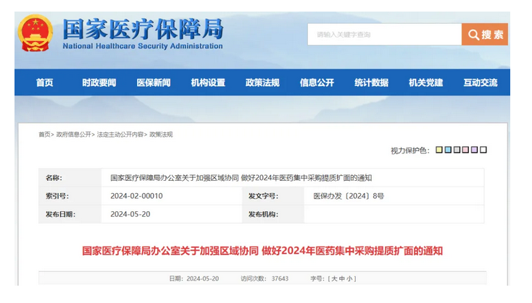Select the white eye-protection color swatch
This screenshot has height=303, width=532.
tap(483, 150)
